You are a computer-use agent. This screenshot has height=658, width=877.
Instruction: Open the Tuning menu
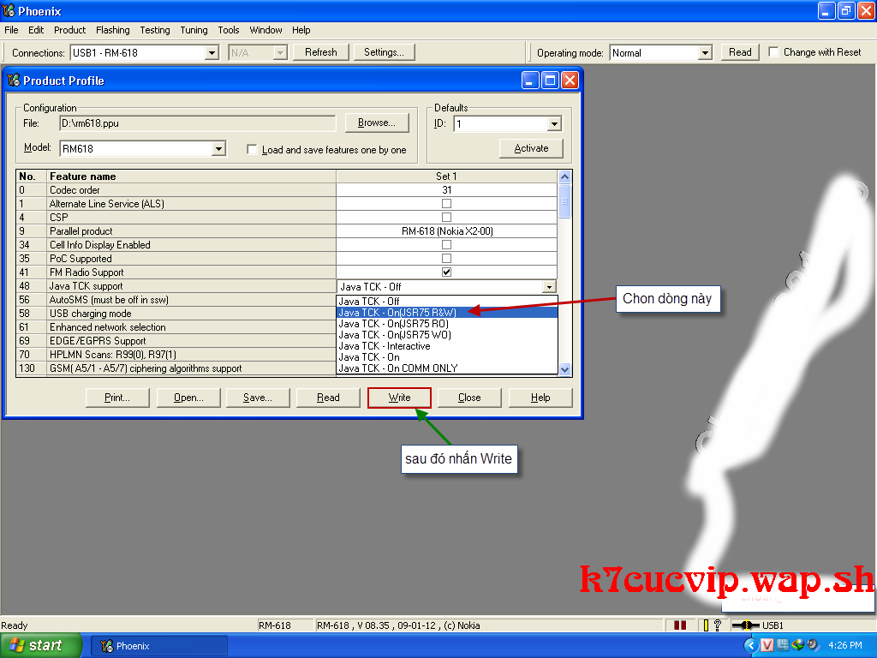coord(194,30)
